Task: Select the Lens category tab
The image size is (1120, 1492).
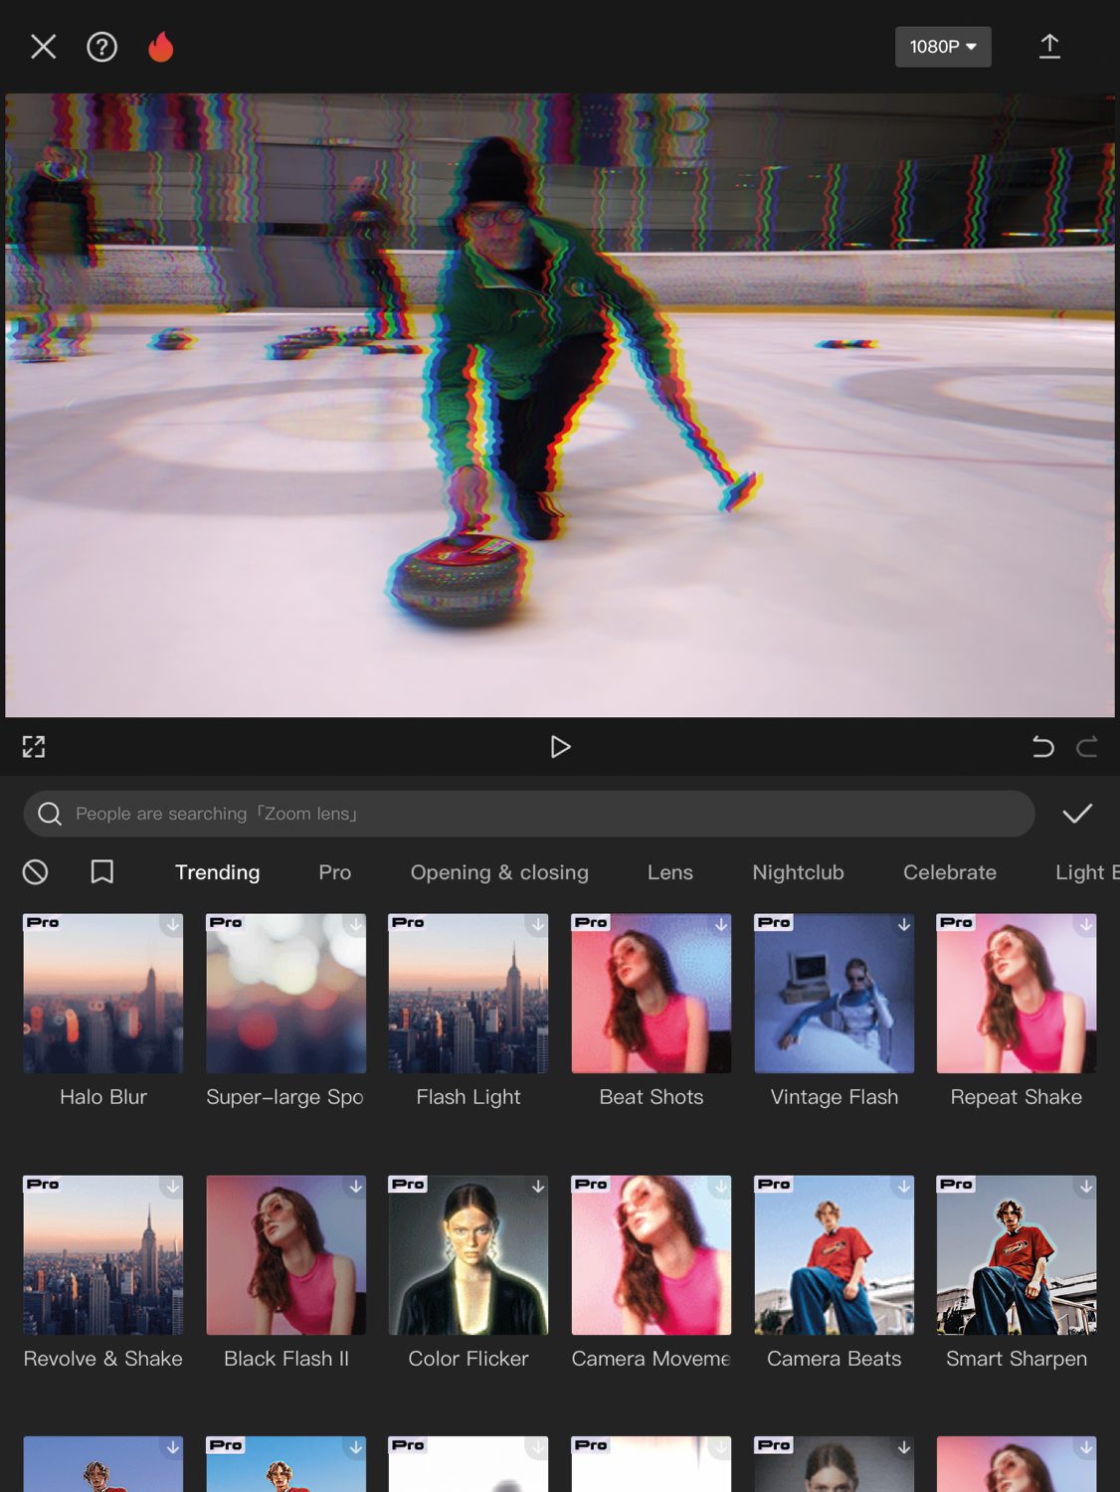Action: (670, 872)
